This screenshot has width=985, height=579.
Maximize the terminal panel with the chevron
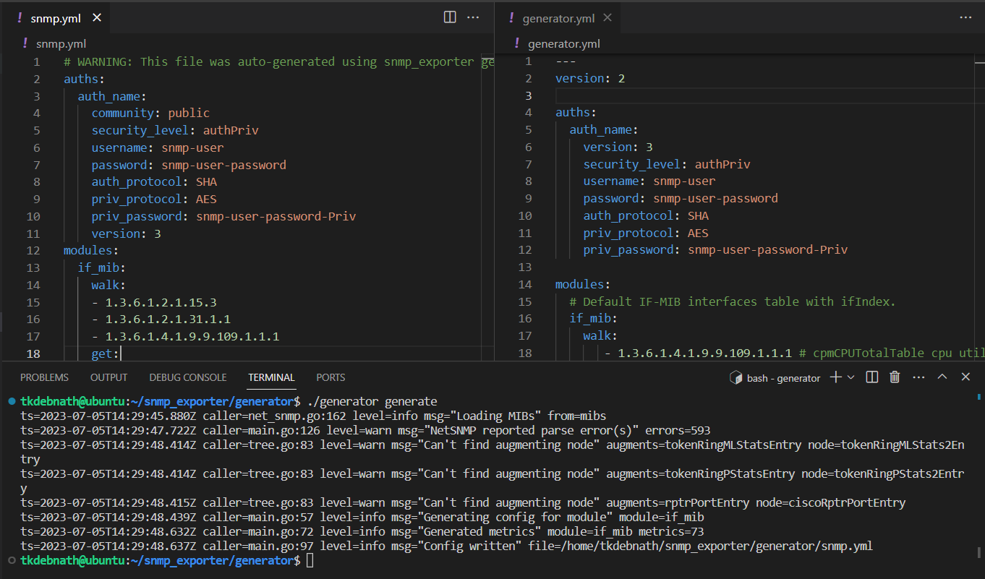(x=942, y=377)
